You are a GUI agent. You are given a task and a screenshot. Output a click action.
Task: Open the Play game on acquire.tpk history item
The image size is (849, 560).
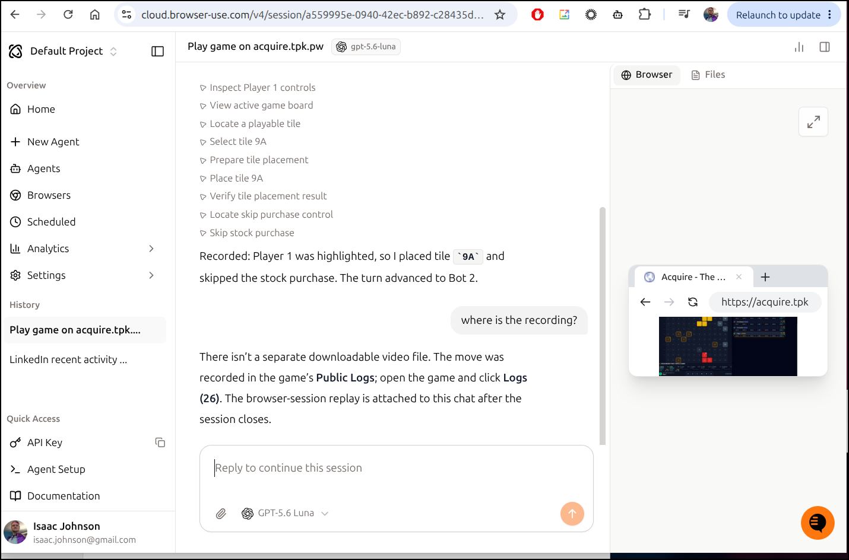84,330
